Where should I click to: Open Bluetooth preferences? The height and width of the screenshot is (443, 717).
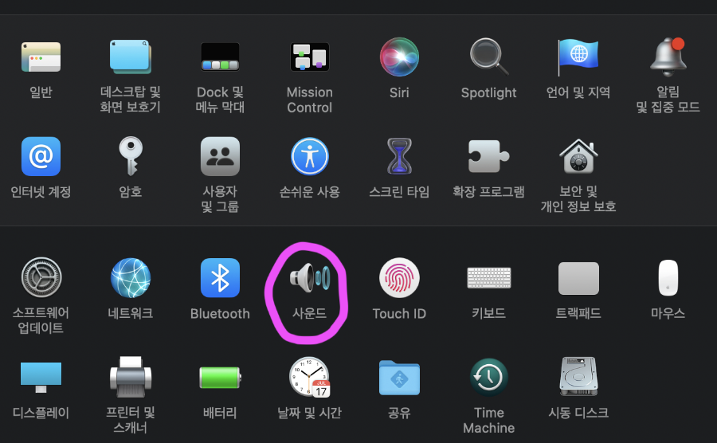[220, 277]
